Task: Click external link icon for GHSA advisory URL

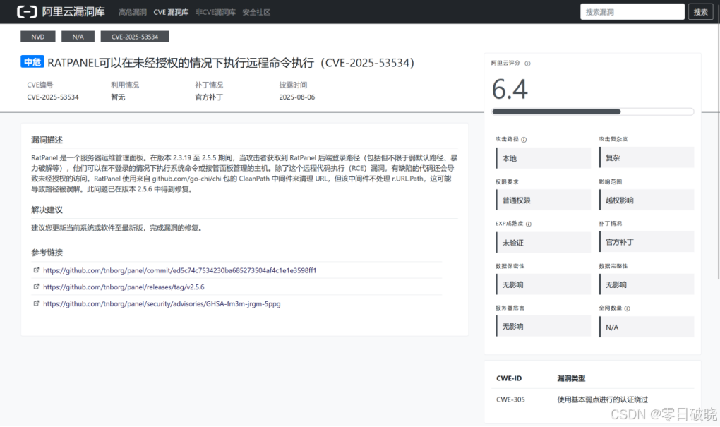Action: (x=36, y=303)
